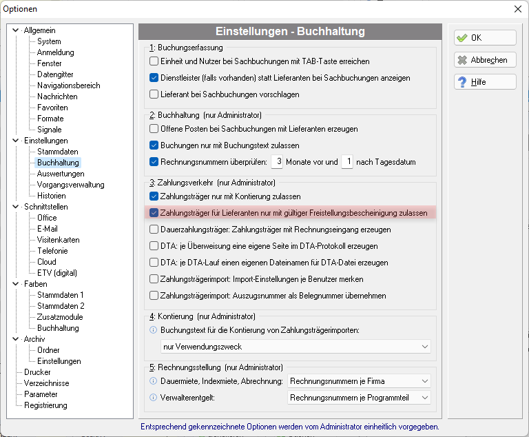Image resolution: width=529 pixels, height=437 pixels.
Task: Click the info icon next to Dauermiete, Indexmiete
Action: pos(153,381)
